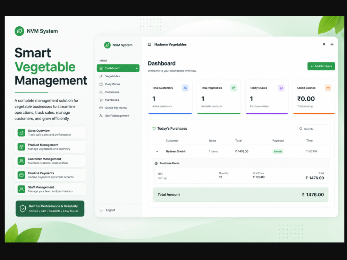Toggle light theme with the sun icon
Screen dimensions: 347x260
[332, 44]
